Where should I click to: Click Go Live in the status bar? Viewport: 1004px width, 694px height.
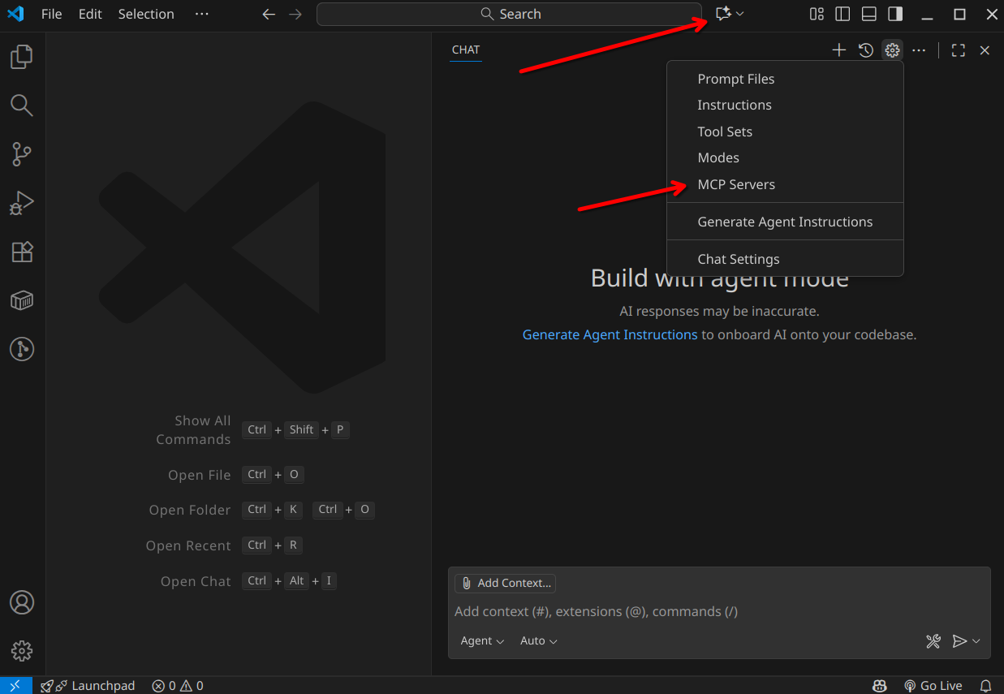pos(933,685)
